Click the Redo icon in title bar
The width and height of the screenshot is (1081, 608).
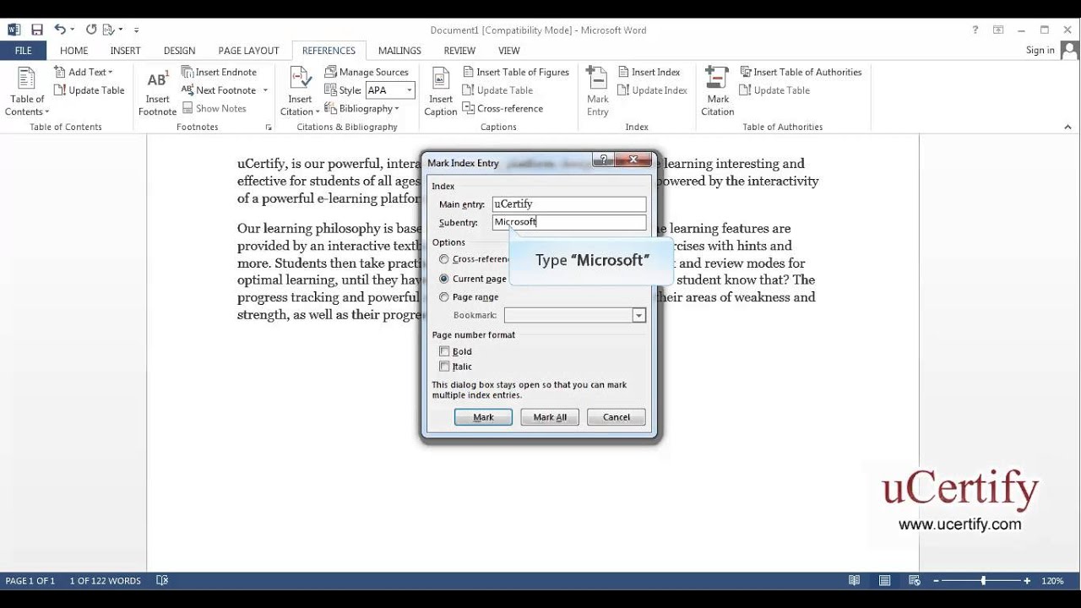click(x=91, y=30)
